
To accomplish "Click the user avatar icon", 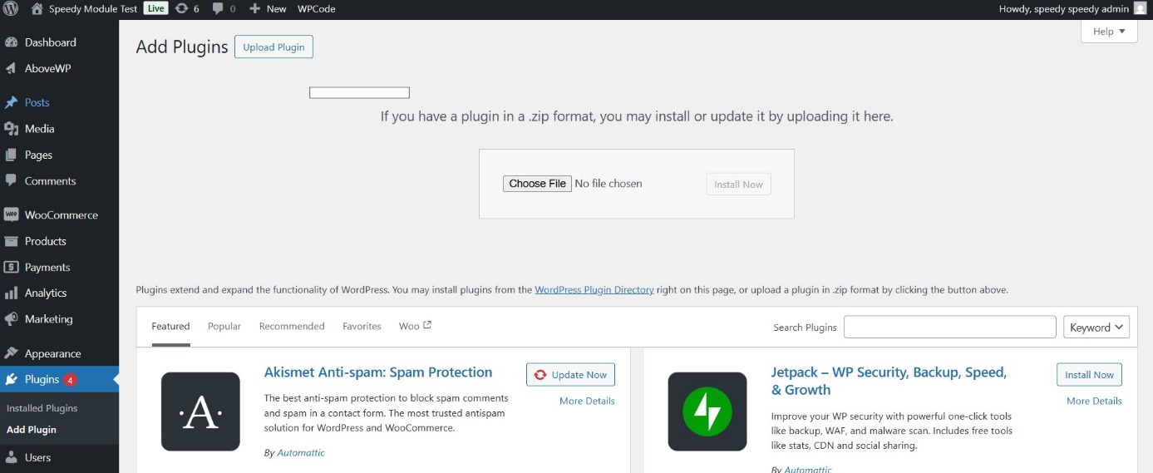I will coord(1139,8).
